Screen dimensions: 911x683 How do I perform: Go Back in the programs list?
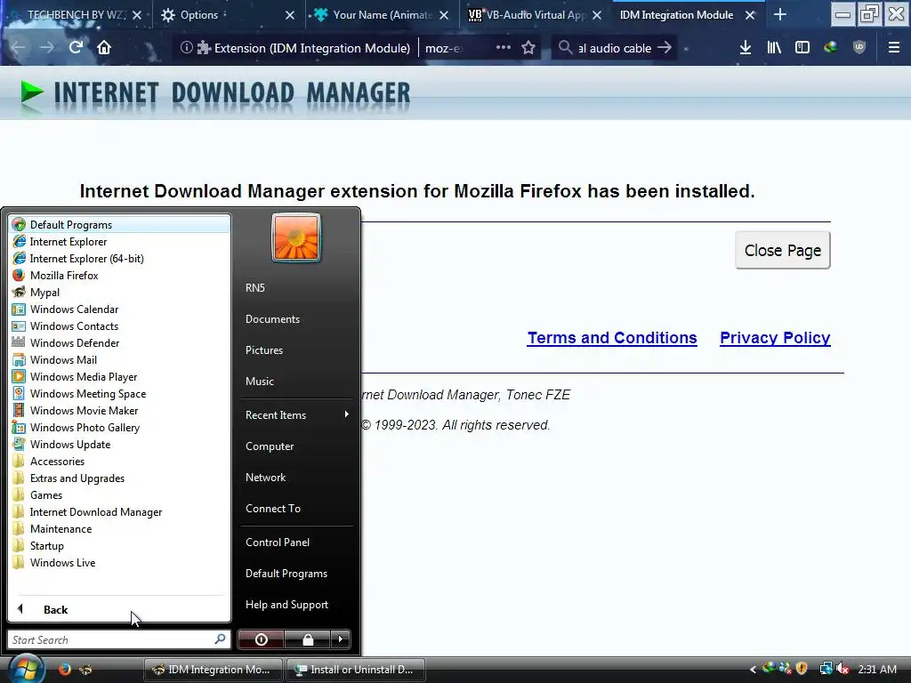120,609
